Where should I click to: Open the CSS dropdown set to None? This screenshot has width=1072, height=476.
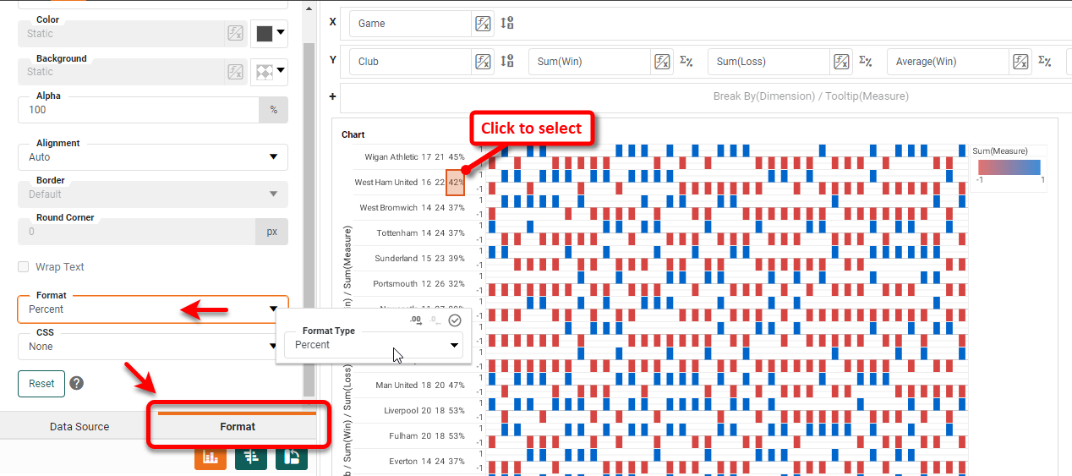pyautogui.click(x=153, y=347)
